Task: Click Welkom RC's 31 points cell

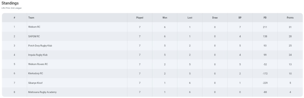Action: click(290, 27)
